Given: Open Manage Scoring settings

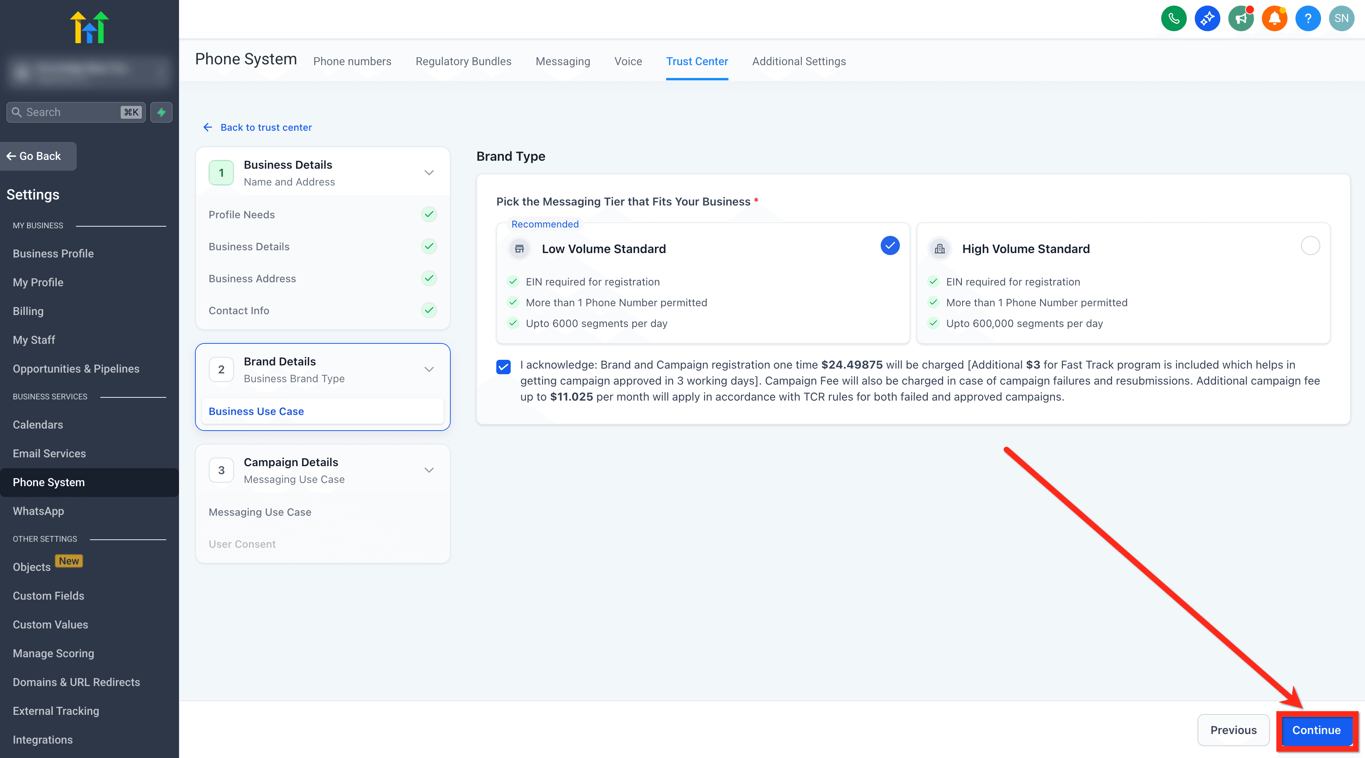Looking at the screenshot, I should (54, 653).
